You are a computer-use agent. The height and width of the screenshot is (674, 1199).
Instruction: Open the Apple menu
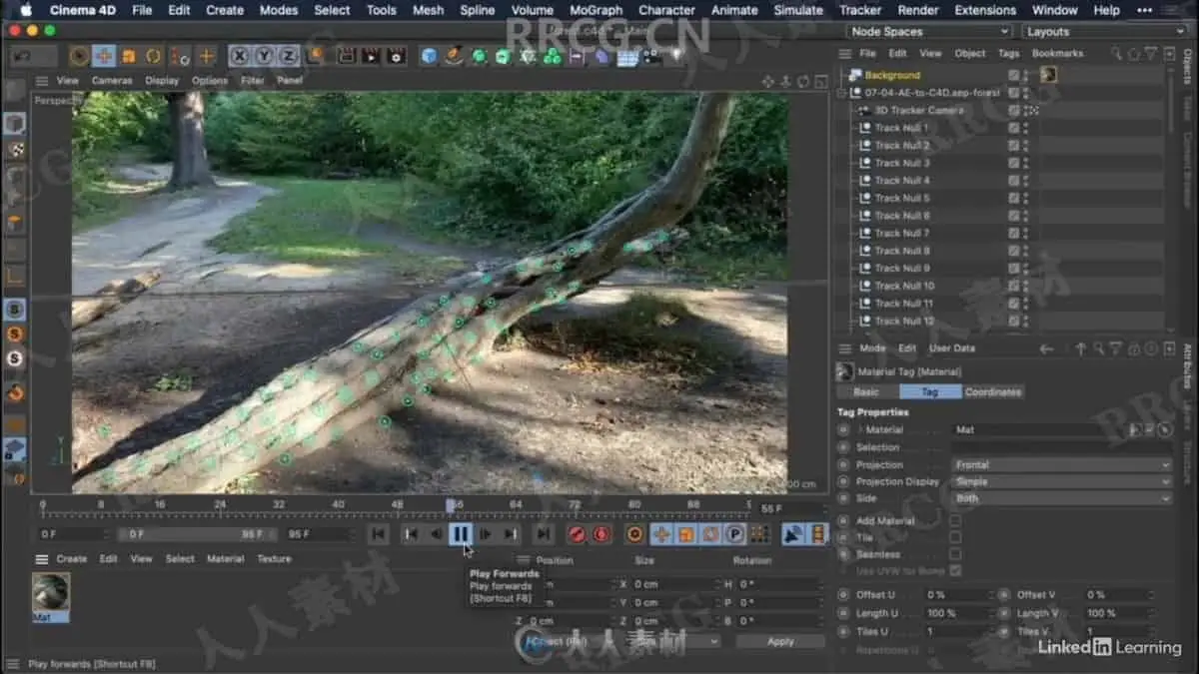26,10
